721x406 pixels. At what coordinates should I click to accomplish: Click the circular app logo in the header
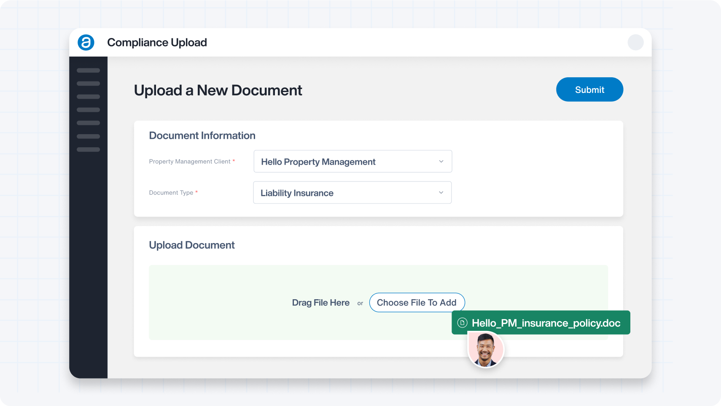86,42
